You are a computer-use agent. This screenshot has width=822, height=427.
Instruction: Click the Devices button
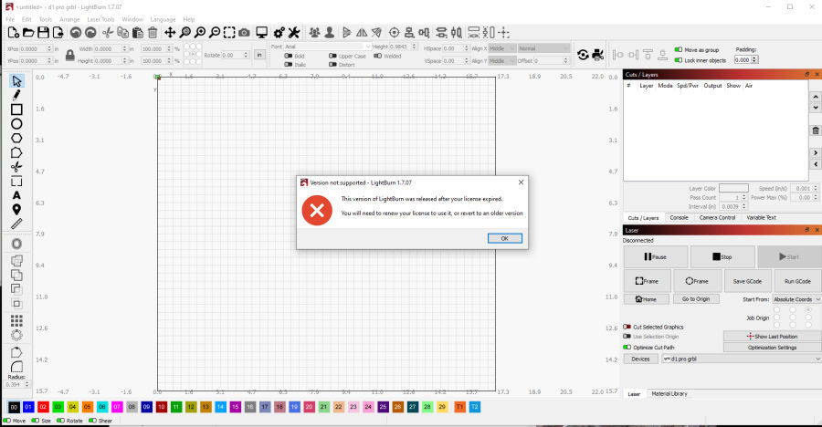coord(640,359)
